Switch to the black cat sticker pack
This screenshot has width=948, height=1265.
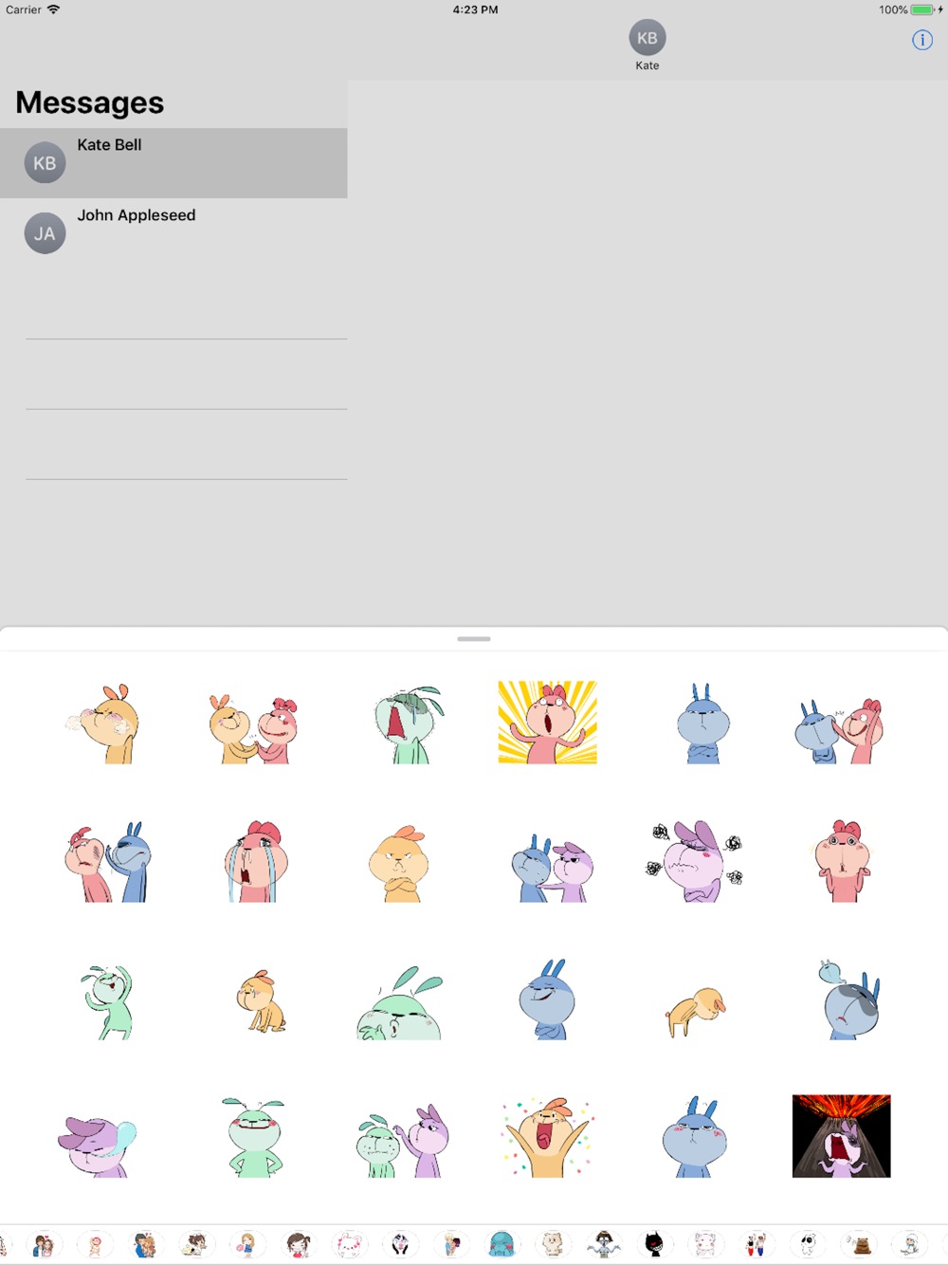tap(654, 1243)
